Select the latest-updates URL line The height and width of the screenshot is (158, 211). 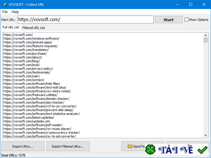pos(29,117)
